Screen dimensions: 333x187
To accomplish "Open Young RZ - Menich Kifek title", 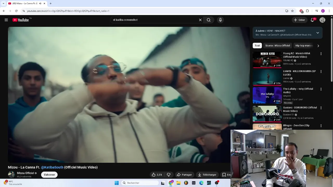I will click(297, 55).
